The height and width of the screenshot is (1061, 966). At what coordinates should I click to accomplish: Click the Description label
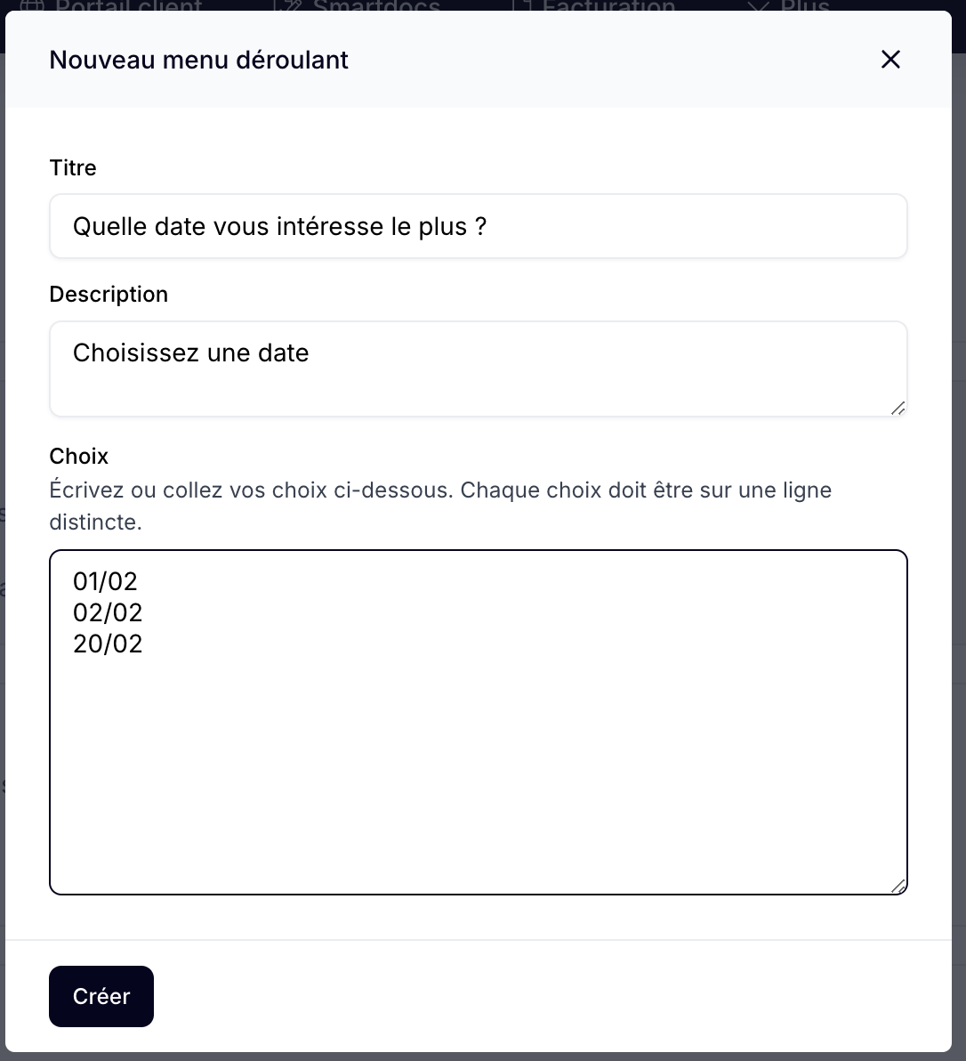coord(109,295)
